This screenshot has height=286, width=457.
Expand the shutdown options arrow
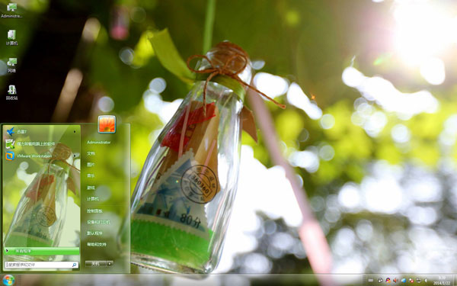point(110,264)
